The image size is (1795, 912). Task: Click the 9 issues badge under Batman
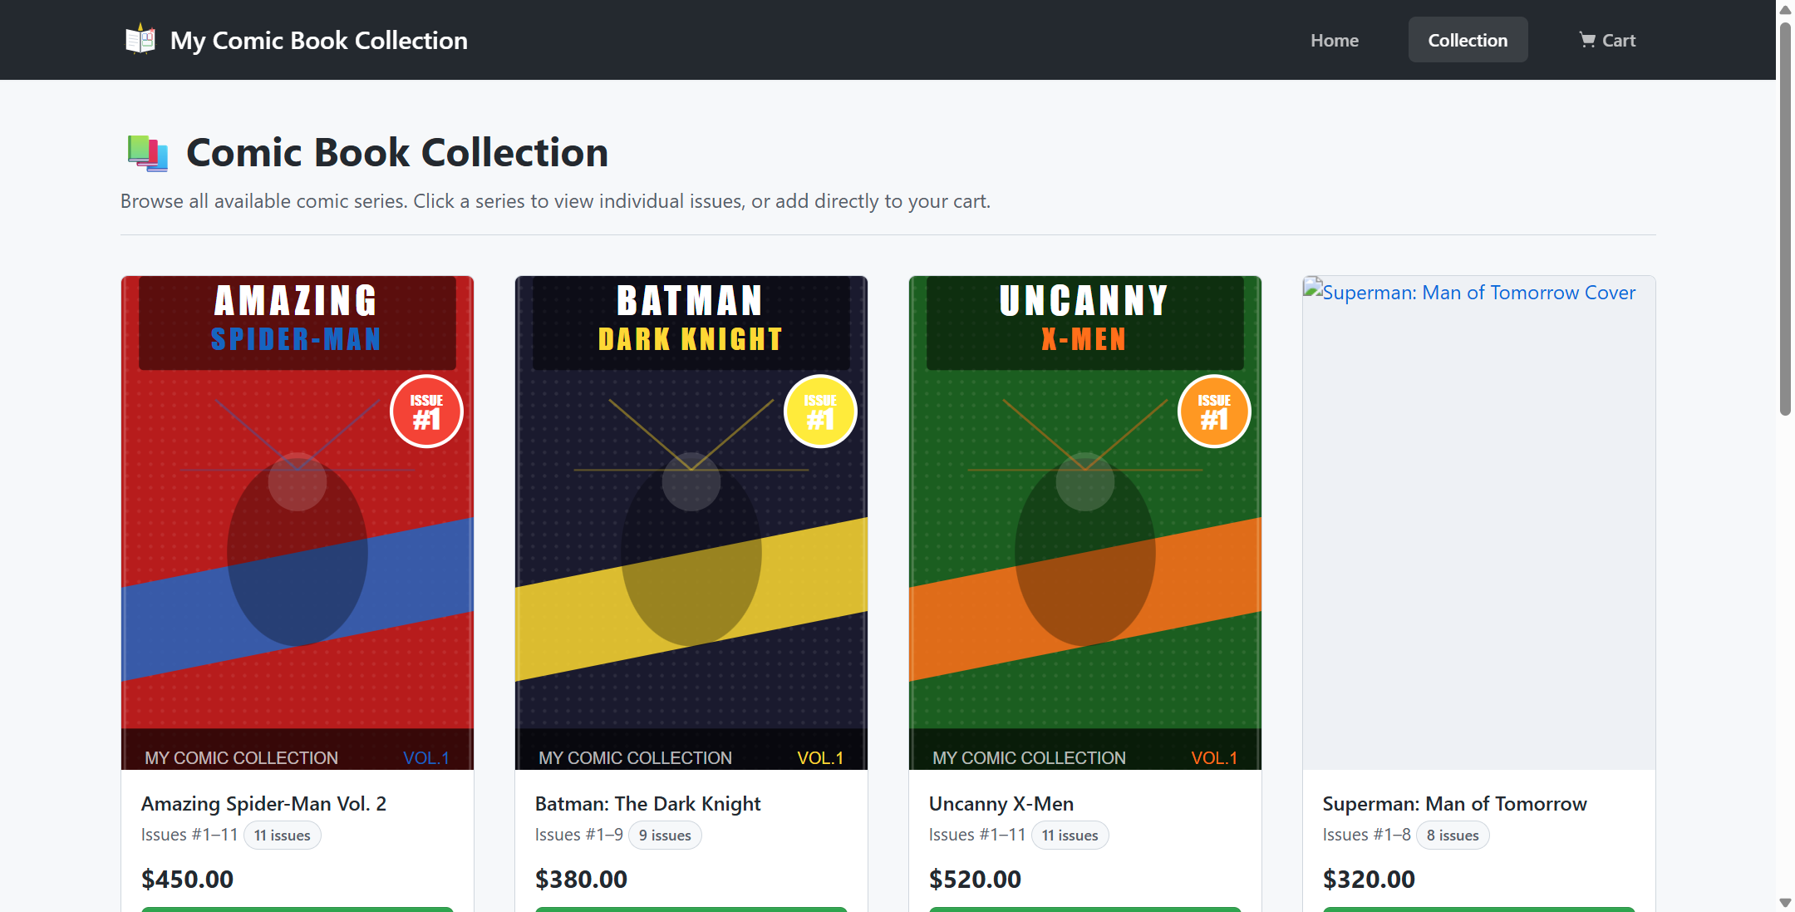click(665, 836)
